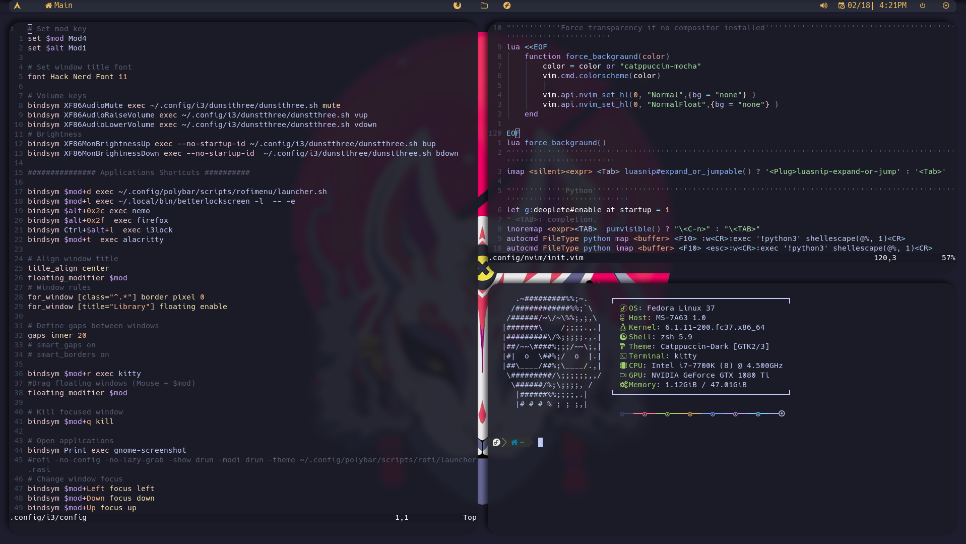This screenshot has height=544, width=966.
Task: Focus the kitty terminal prompt cursor
Action: (x=540, y=442)
